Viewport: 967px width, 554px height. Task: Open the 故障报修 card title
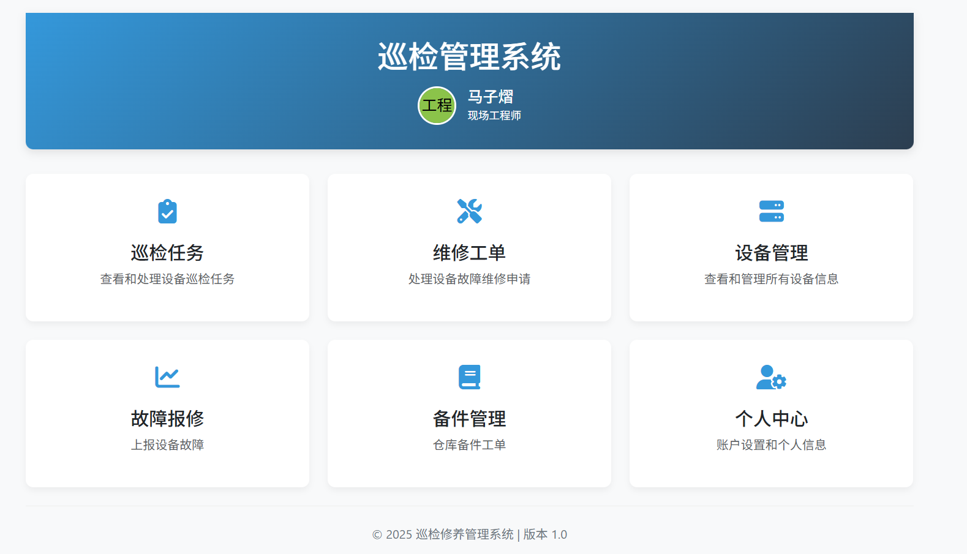pos(167,419)
